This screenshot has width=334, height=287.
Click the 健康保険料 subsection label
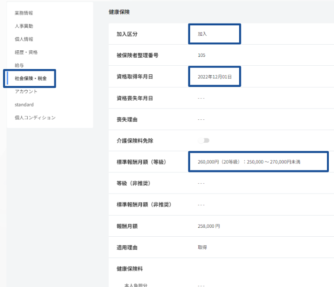130,269
